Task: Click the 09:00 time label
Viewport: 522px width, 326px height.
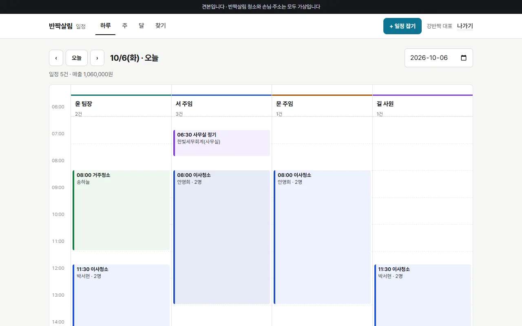Action: (x=58, y=187)
